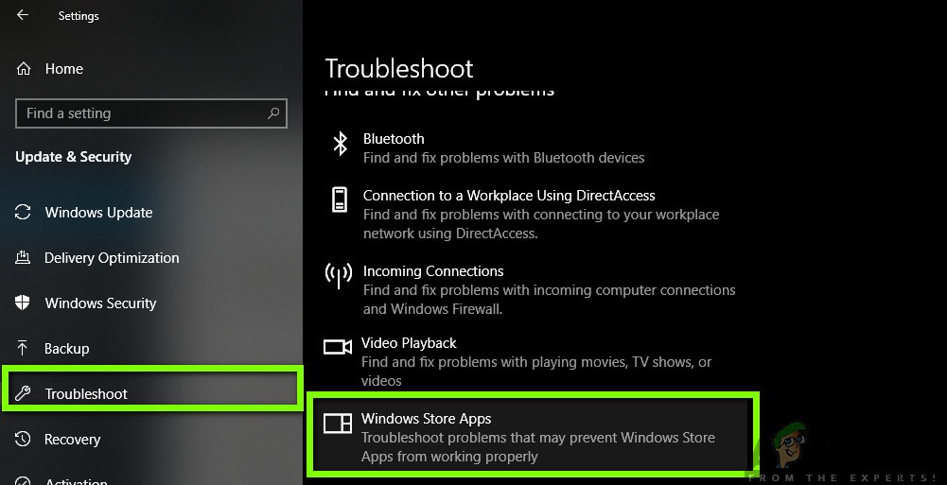Screen dimensions: 947x485
Task: Click the Troubleshoot wrench icon
Action: [25, 394]
